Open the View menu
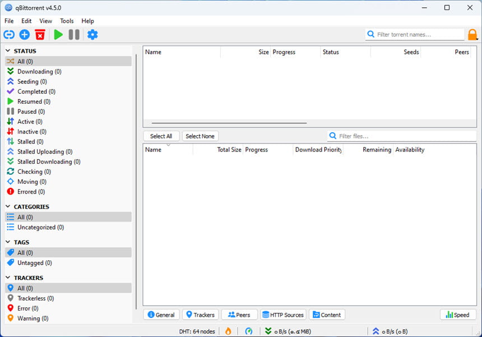The height and width of the screenshot is (337, 482). [x=45, y=21]
